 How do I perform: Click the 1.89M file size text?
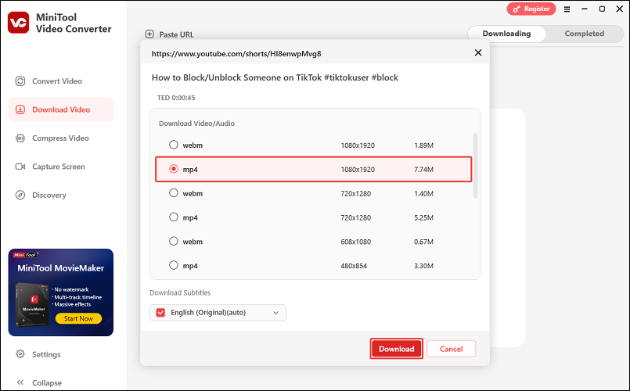423,145
